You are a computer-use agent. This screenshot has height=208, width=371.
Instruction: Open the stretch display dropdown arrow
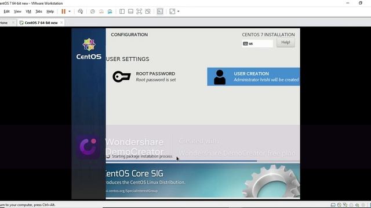coord(179,12)
